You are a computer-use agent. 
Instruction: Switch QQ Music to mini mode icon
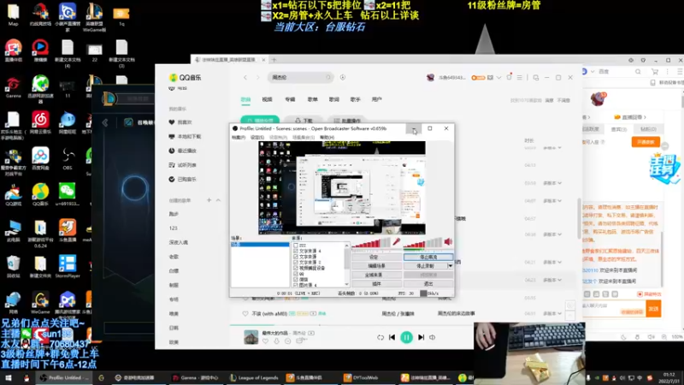536,77
